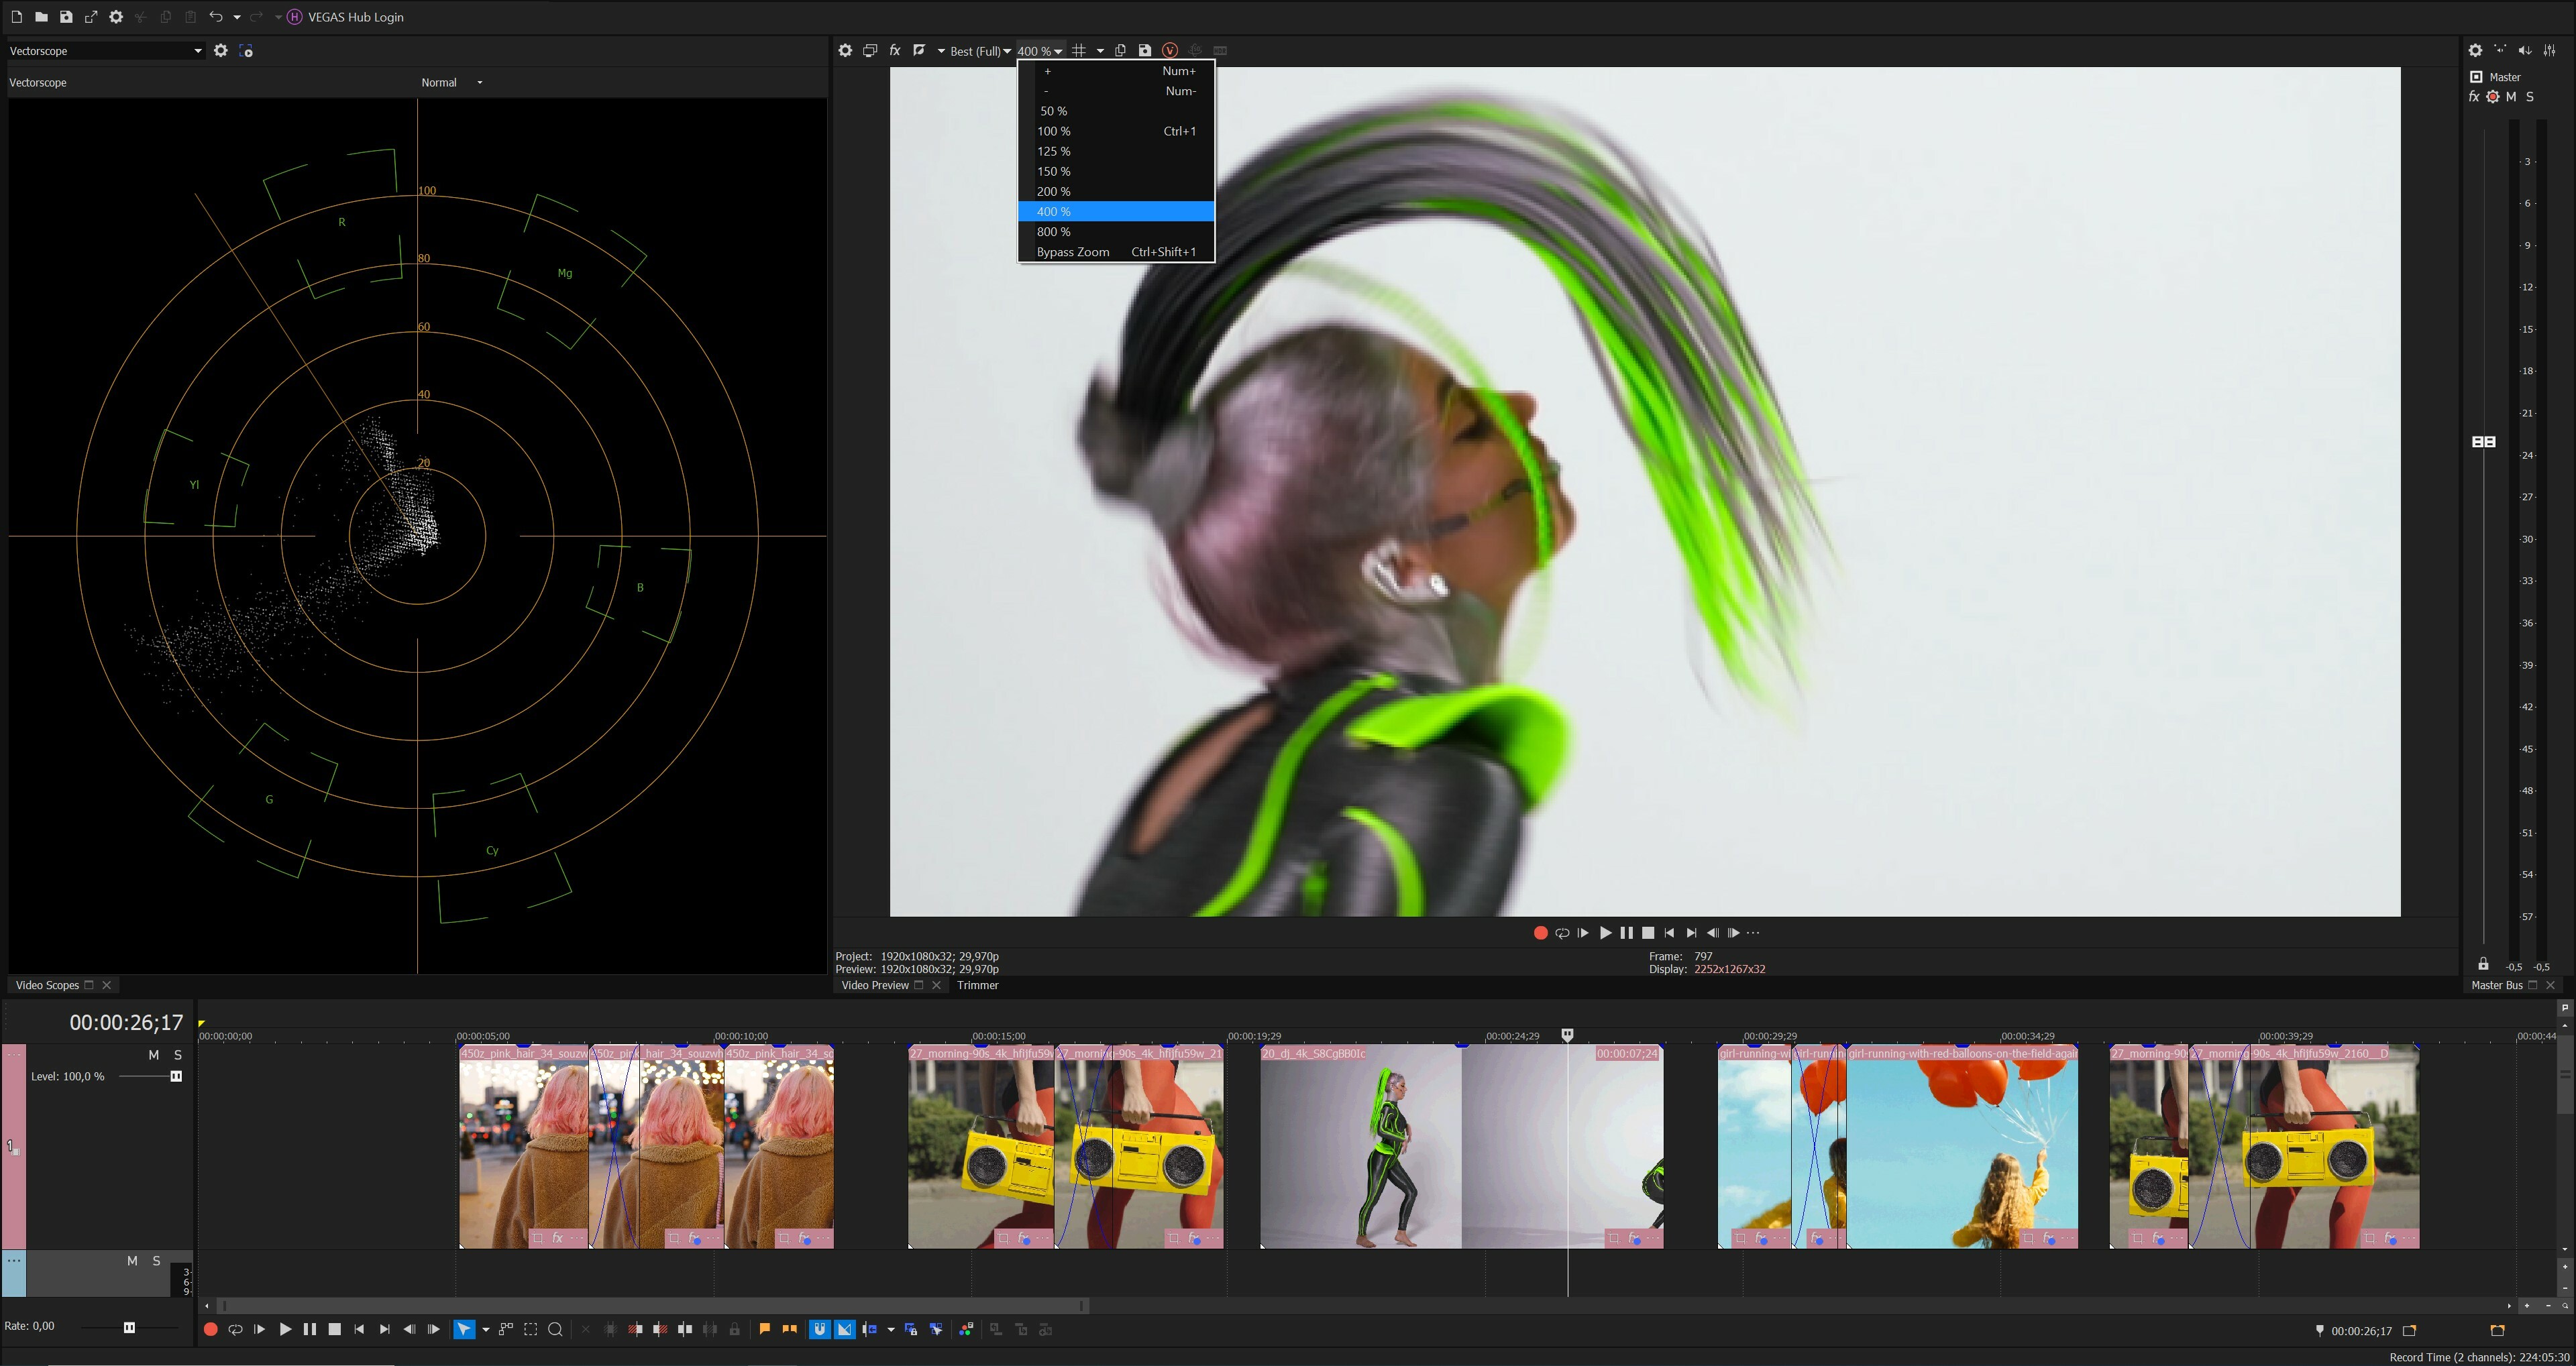
Task: Open Video Preview fx settings
Action: tap(894, 50)
